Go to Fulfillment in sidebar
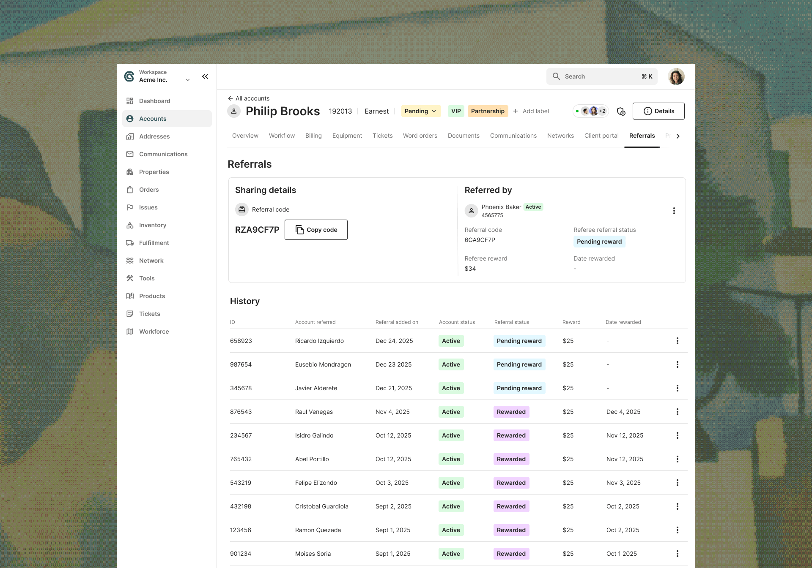This screenshot has height=568, width=812. [x=154, y=243]
